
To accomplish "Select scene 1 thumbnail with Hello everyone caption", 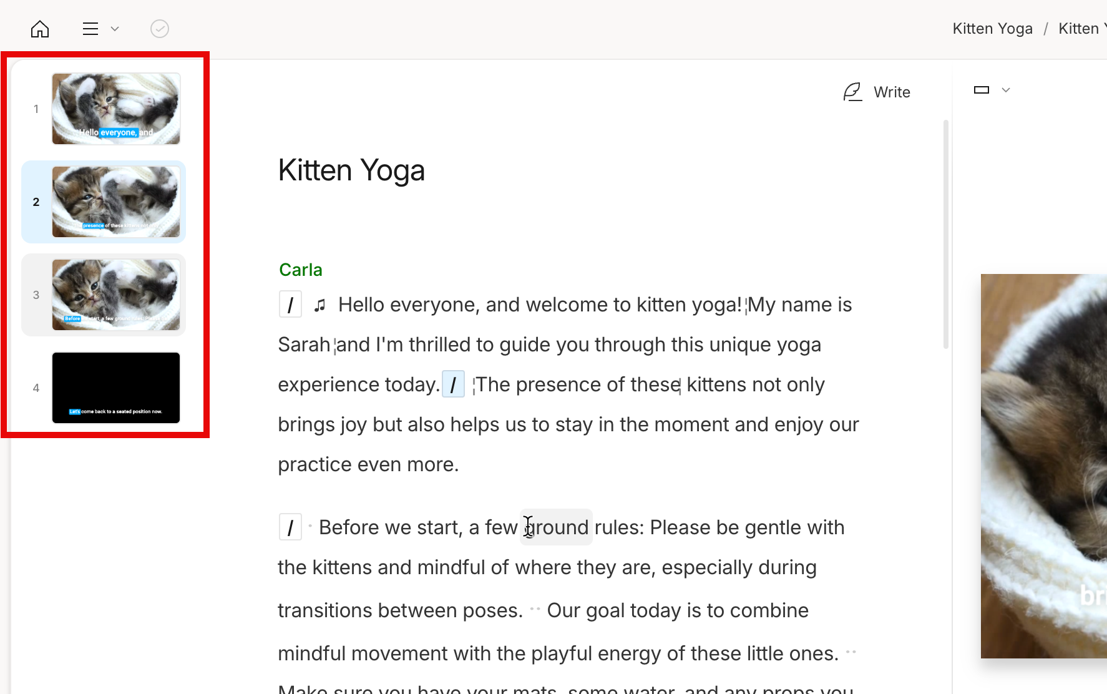I will click(x=116, y=109).
